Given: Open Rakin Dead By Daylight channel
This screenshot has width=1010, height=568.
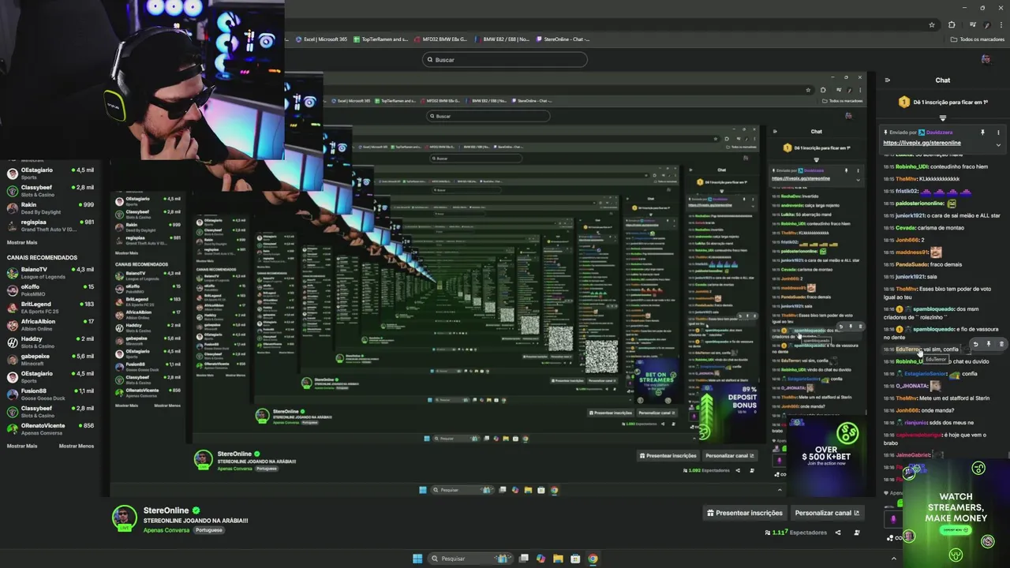Looking at the screenshot, I should [50, 208].
